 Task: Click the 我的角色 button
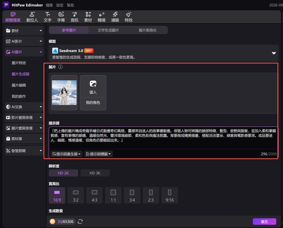[x=93, y=103]
